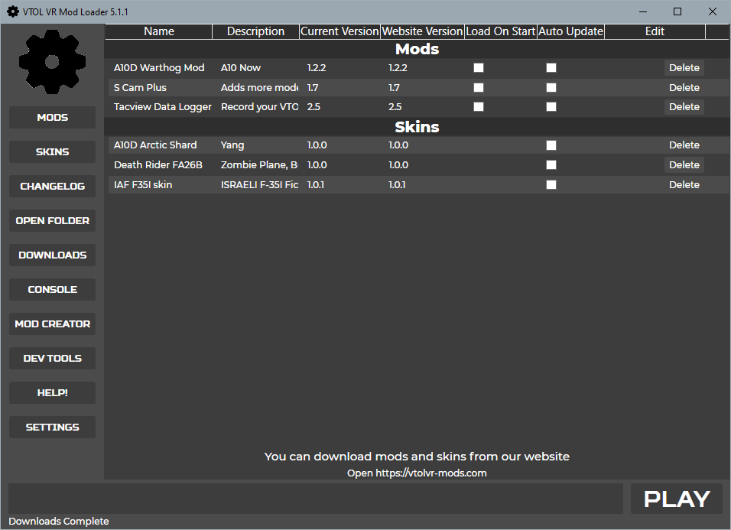
Task: Click the Skins section heading
Action: click(x=417, y=127)
